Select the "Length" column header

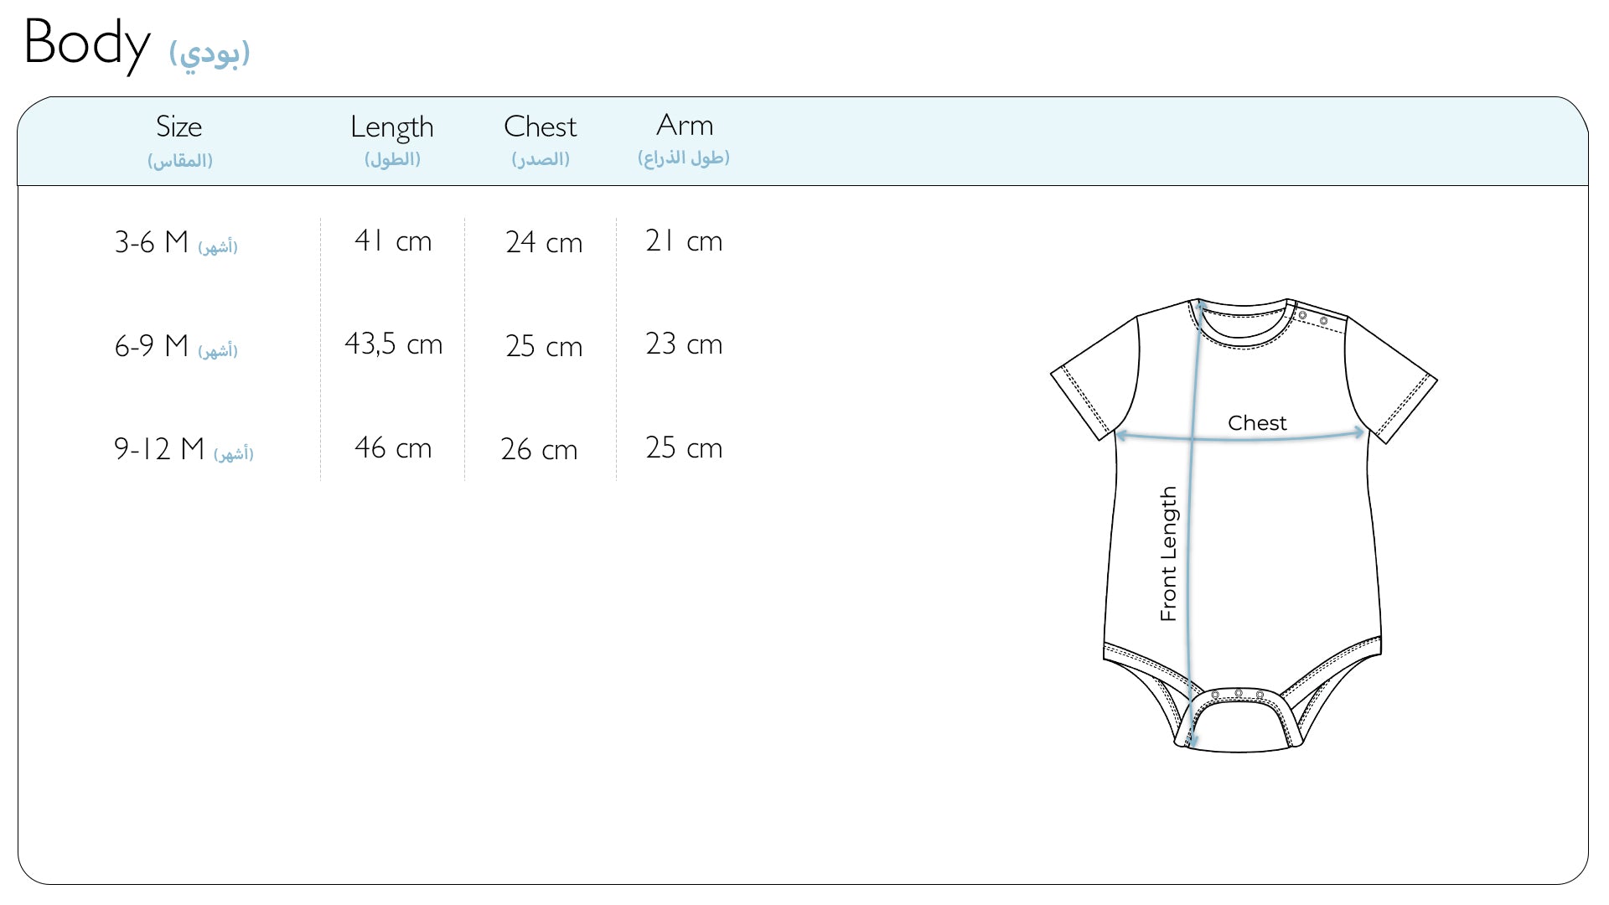click(x=392, y=127)
